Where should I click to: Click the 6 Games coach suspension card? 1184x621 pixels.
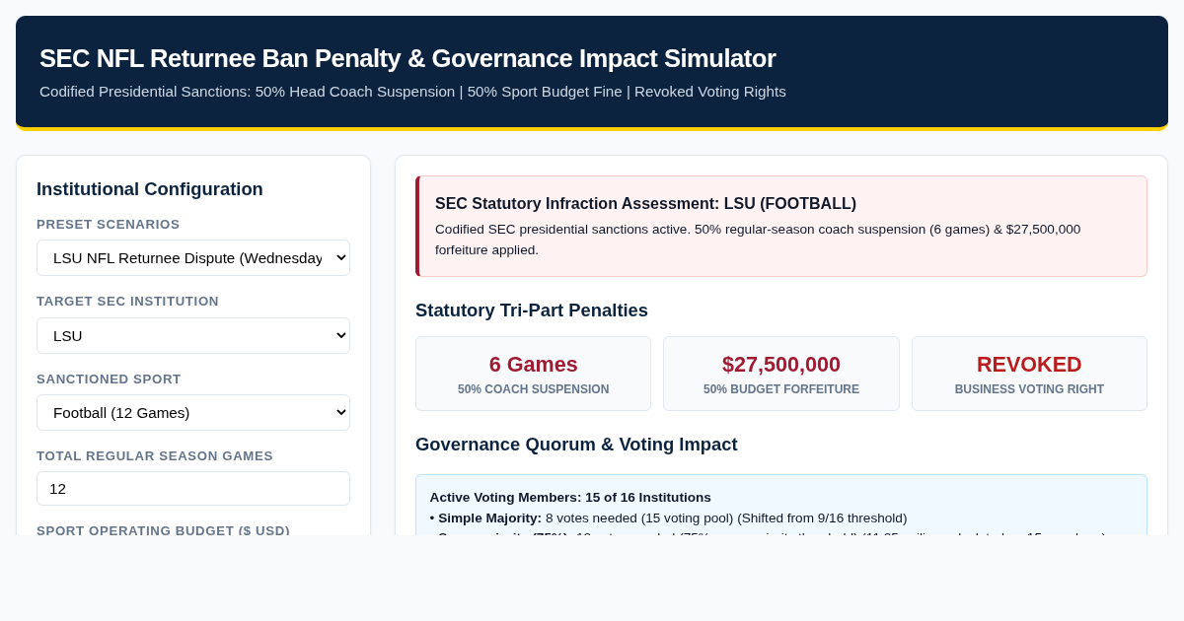[533, 374]
